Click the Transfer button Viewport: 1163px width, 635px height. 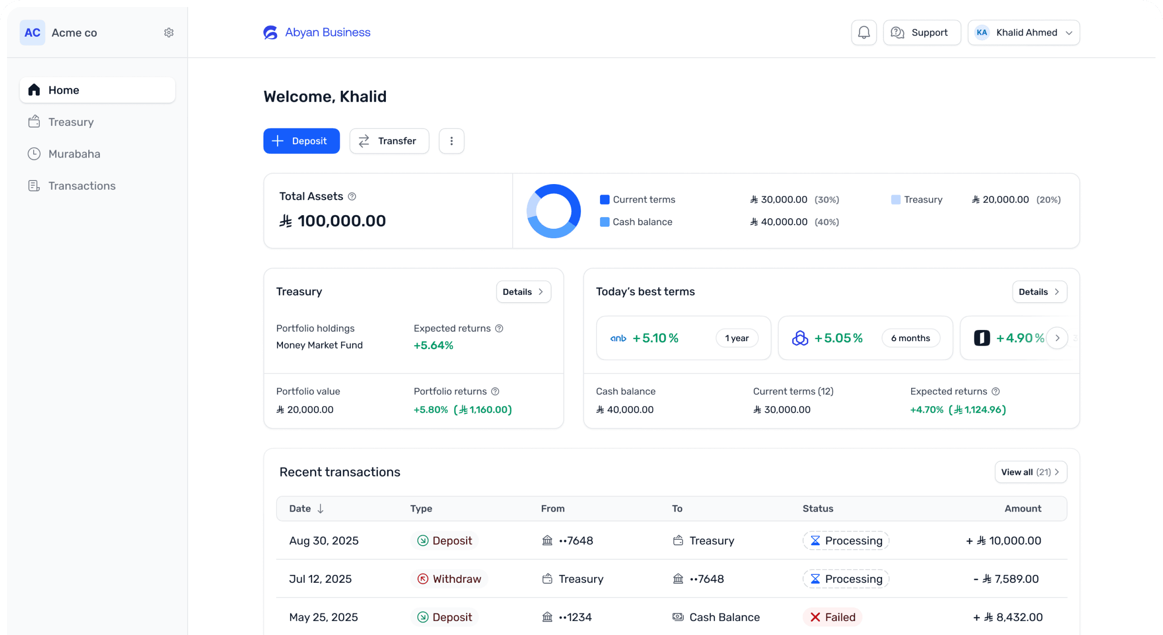(389, 141)
